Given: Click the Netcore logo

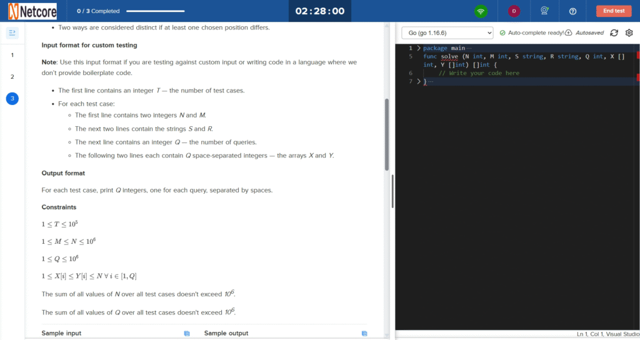Looking at the screenshot, I should (x=32, y=11).
